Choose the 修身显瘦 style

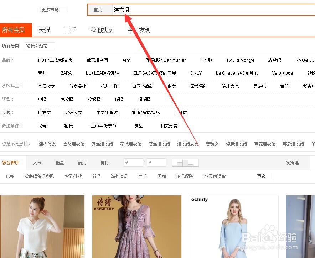click(x=78, y=86)
